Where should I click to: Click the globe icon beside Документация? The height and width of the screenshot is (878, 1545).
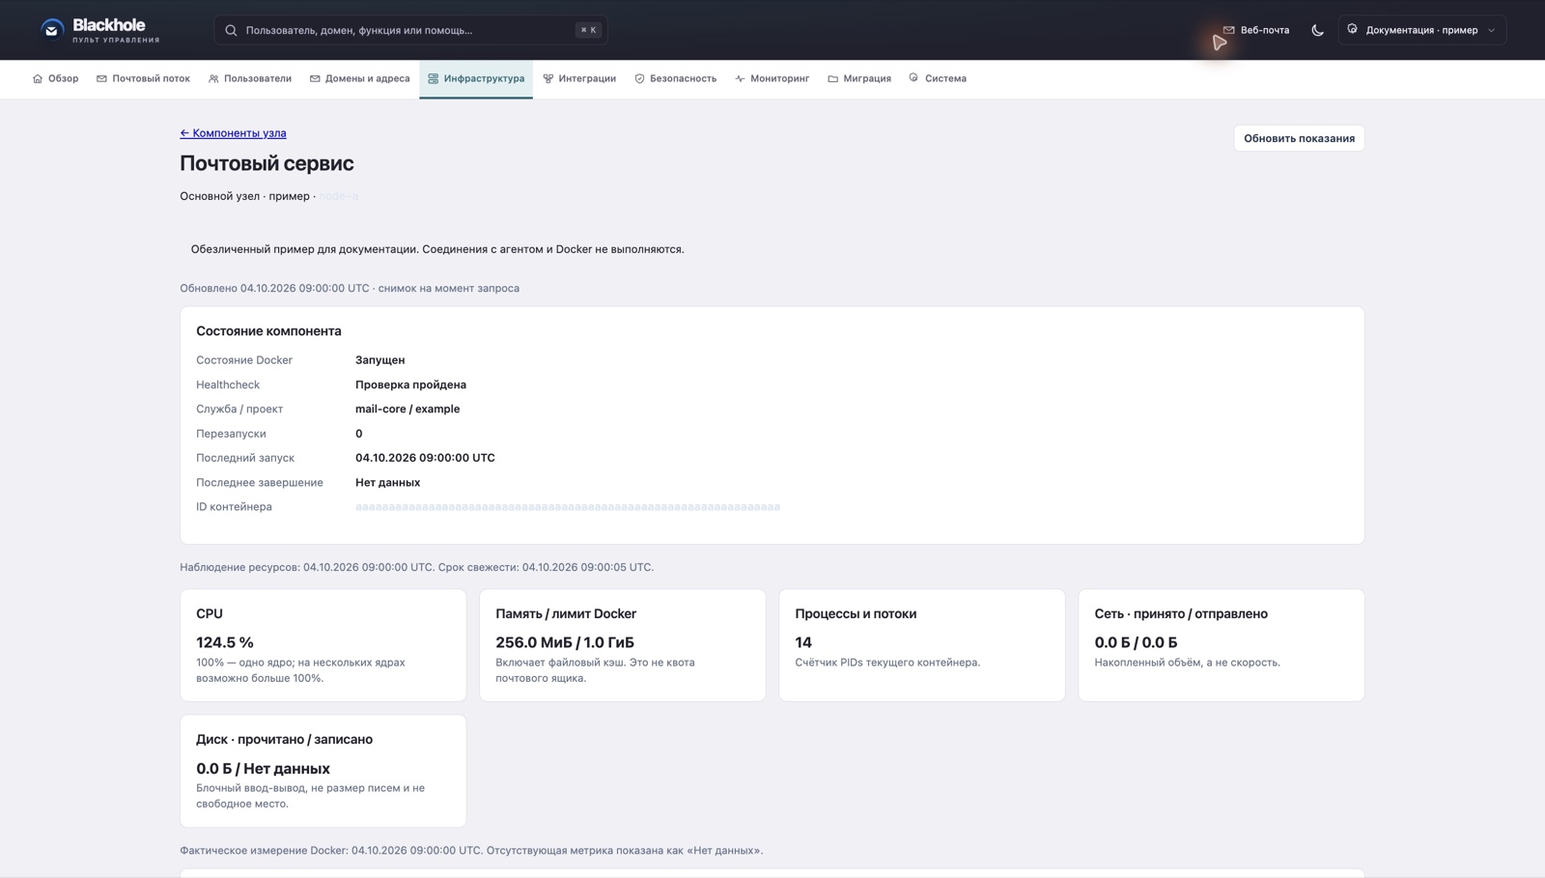point(1352,29)
